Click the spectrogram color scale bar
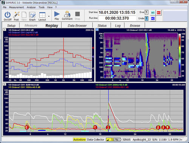189x143 pixels. pos(180,55)
